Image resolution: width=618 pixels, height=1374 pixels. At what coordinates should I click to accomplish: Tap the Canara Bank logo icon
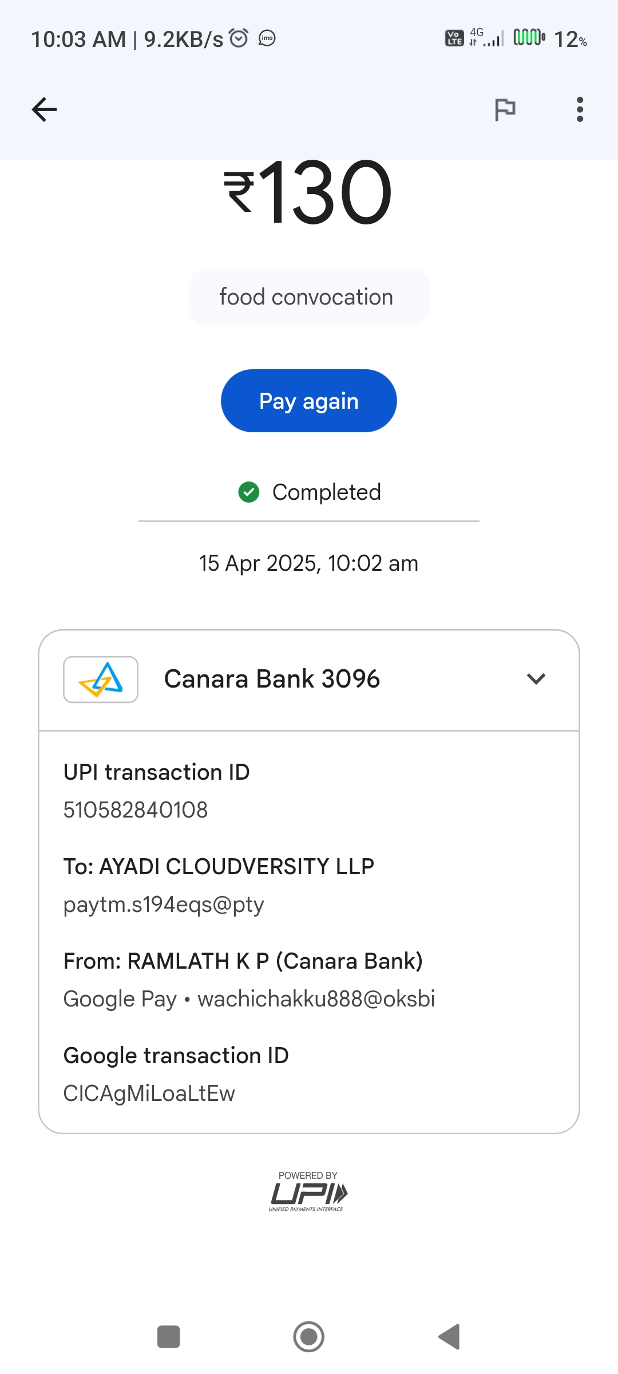click(101, 679)
